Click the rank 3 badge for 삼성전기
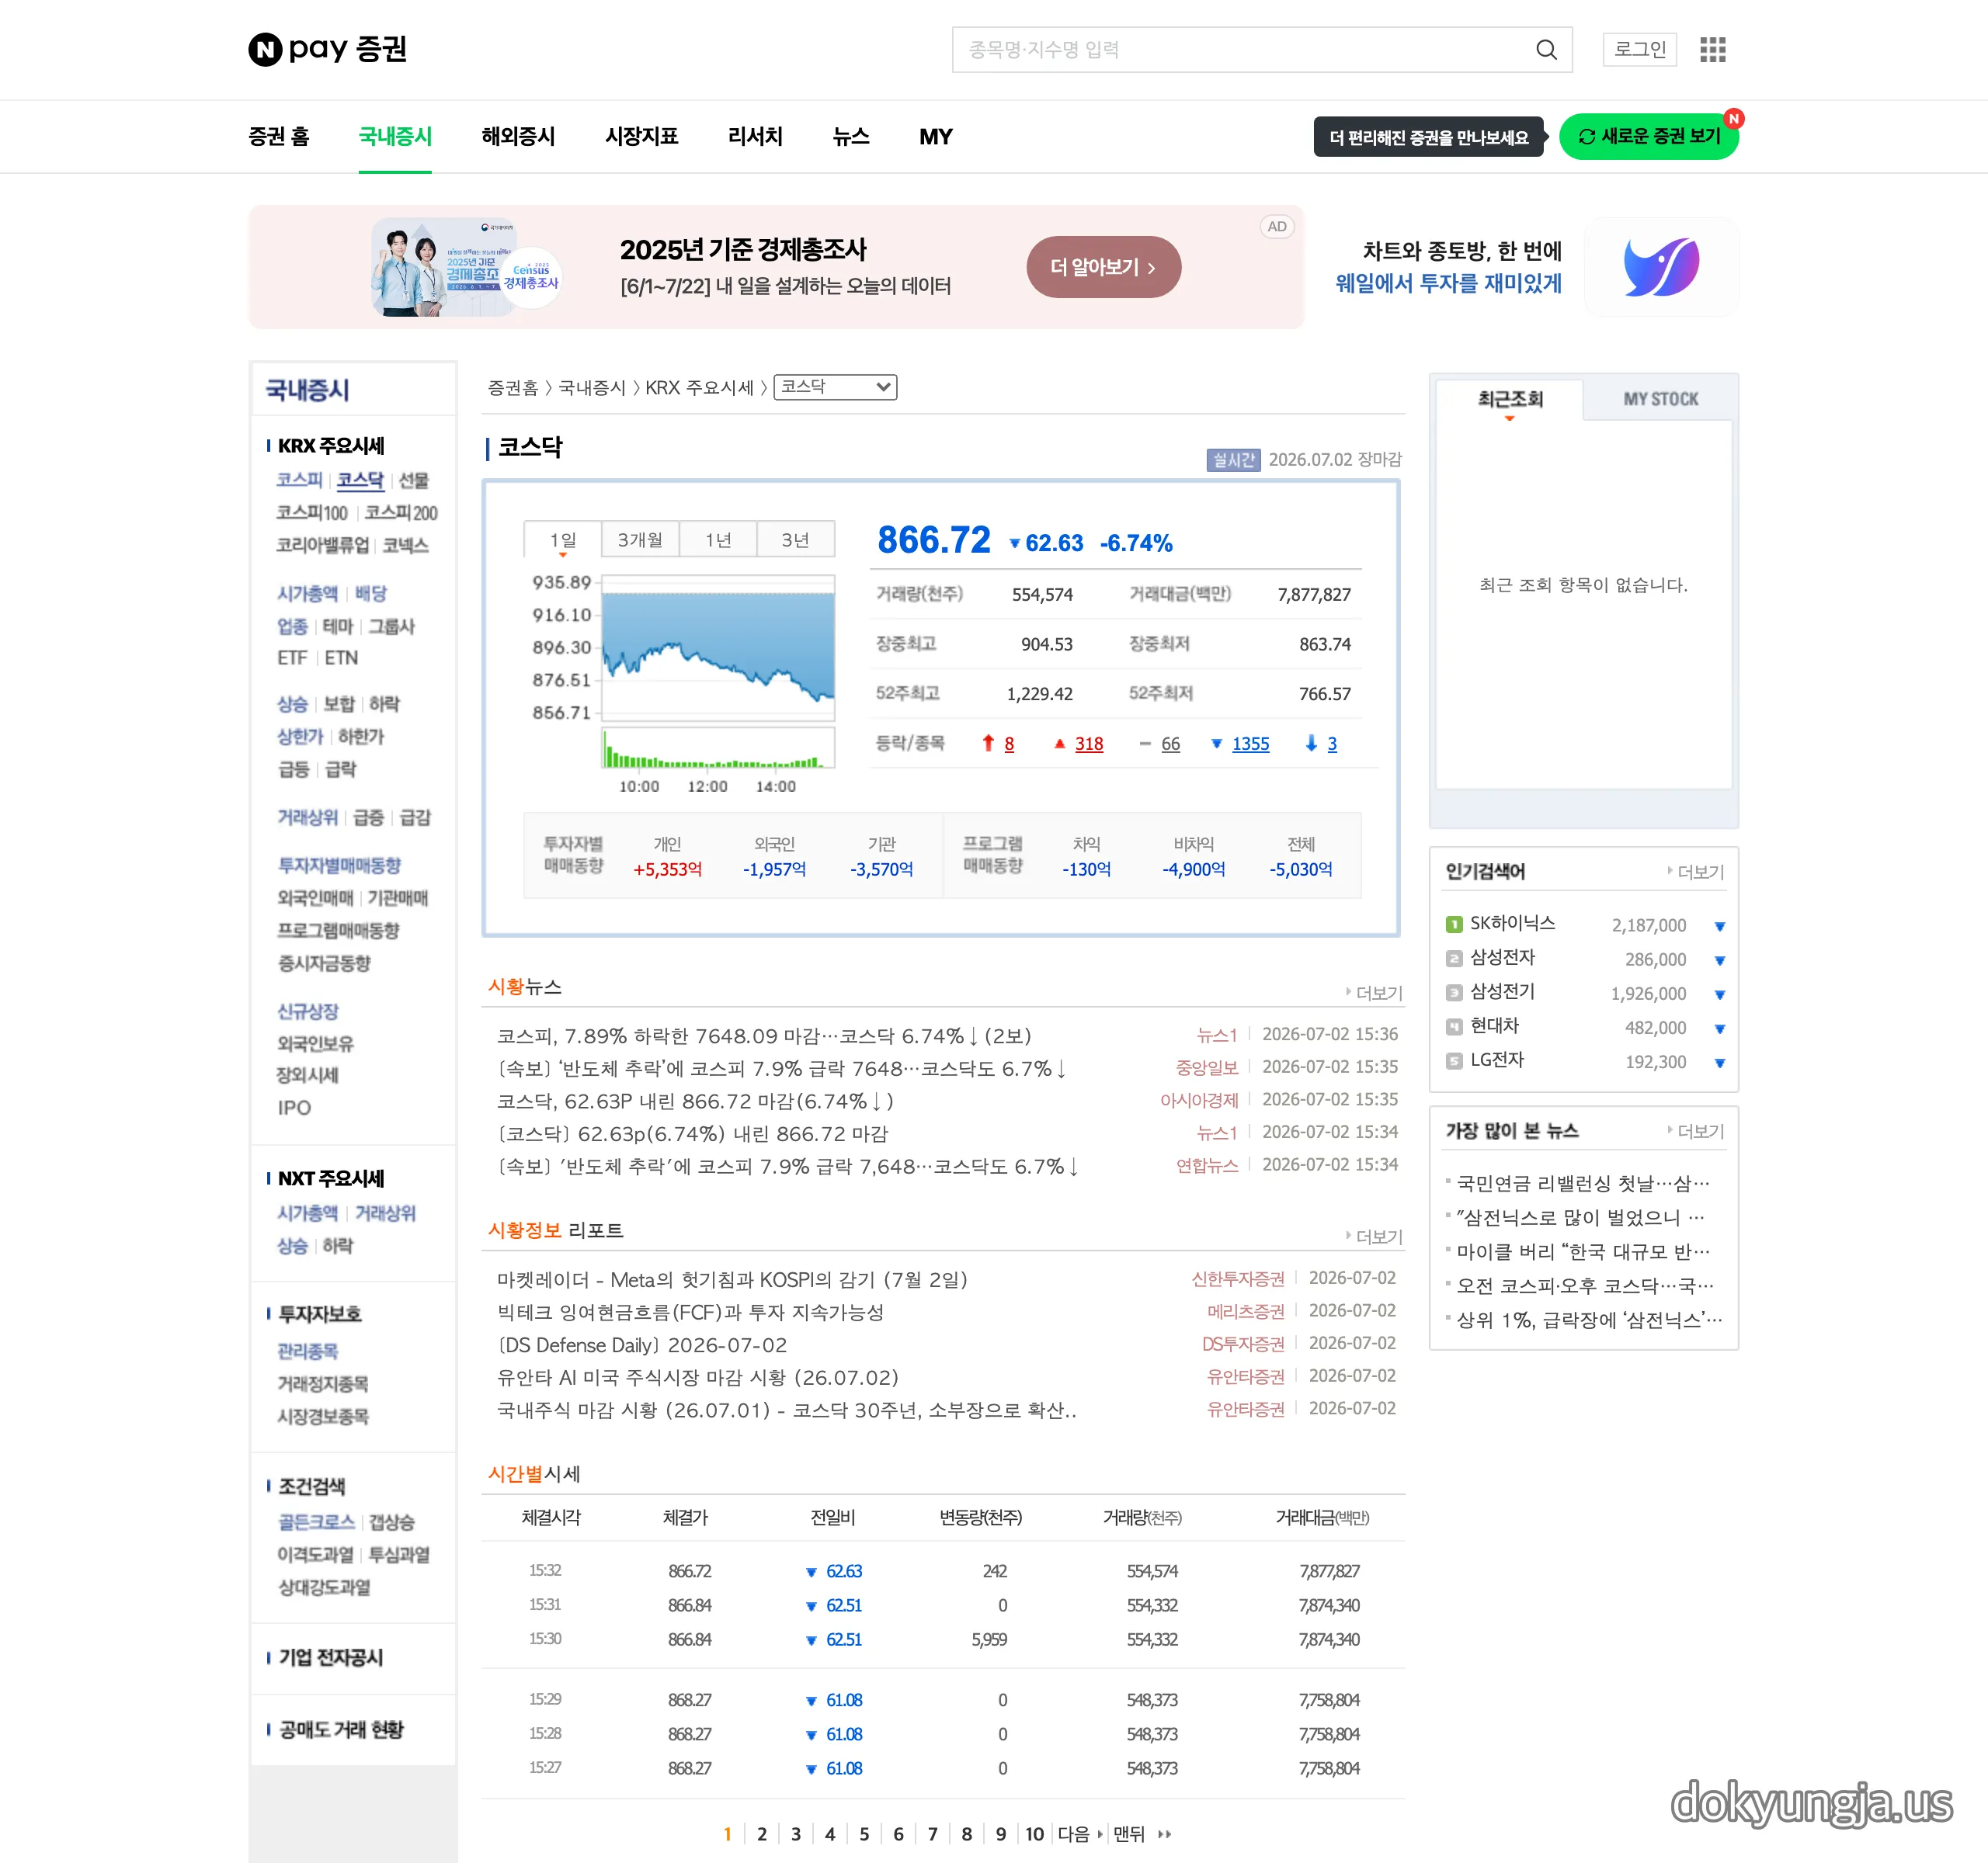This screenshot has height=1863, width=1988. coord(1454,993)
